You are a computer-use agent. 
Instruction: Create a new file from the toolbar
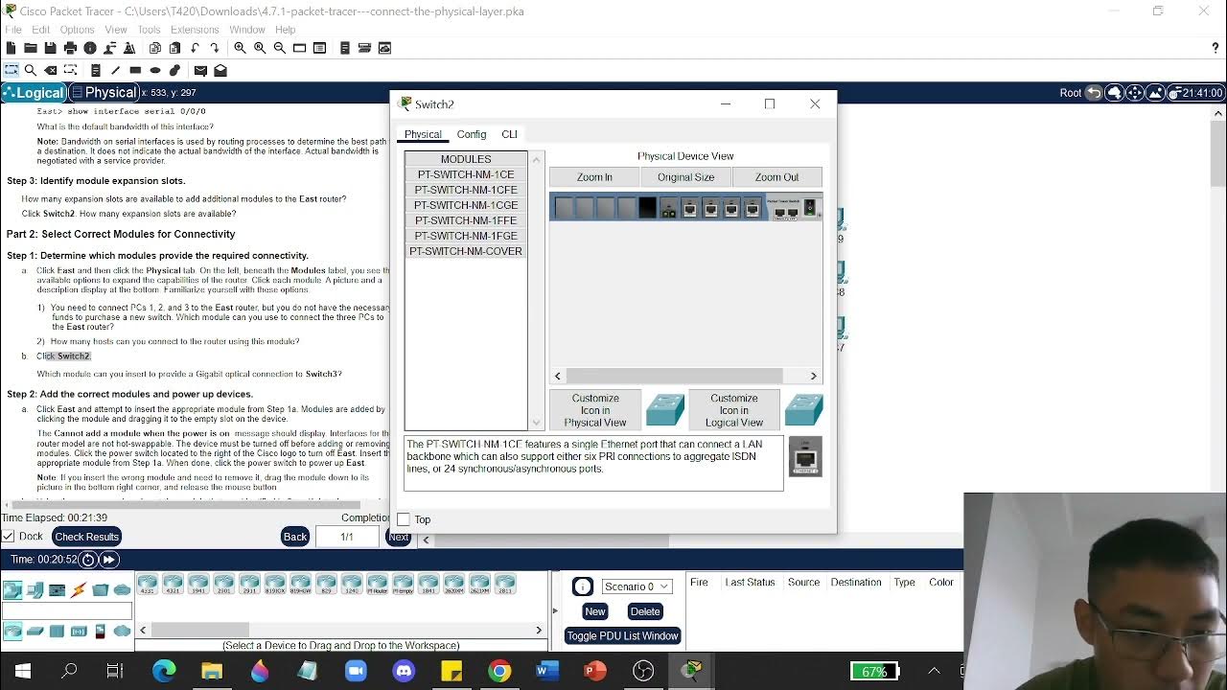tap(11, 48)
